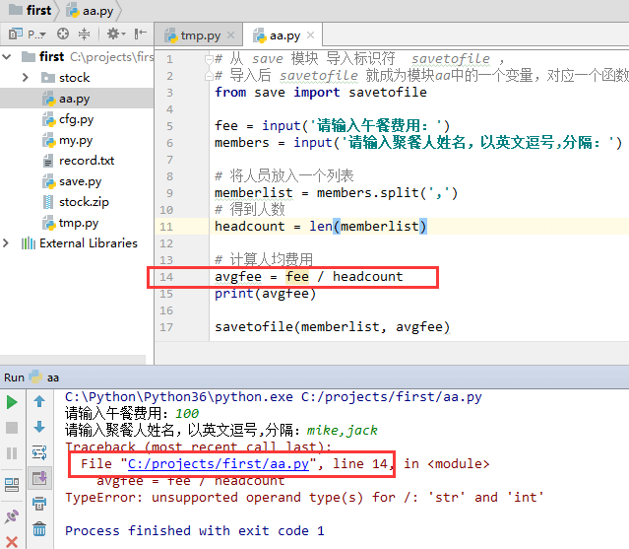Click the 'members = input(' code line

click(x=418, y=143)
